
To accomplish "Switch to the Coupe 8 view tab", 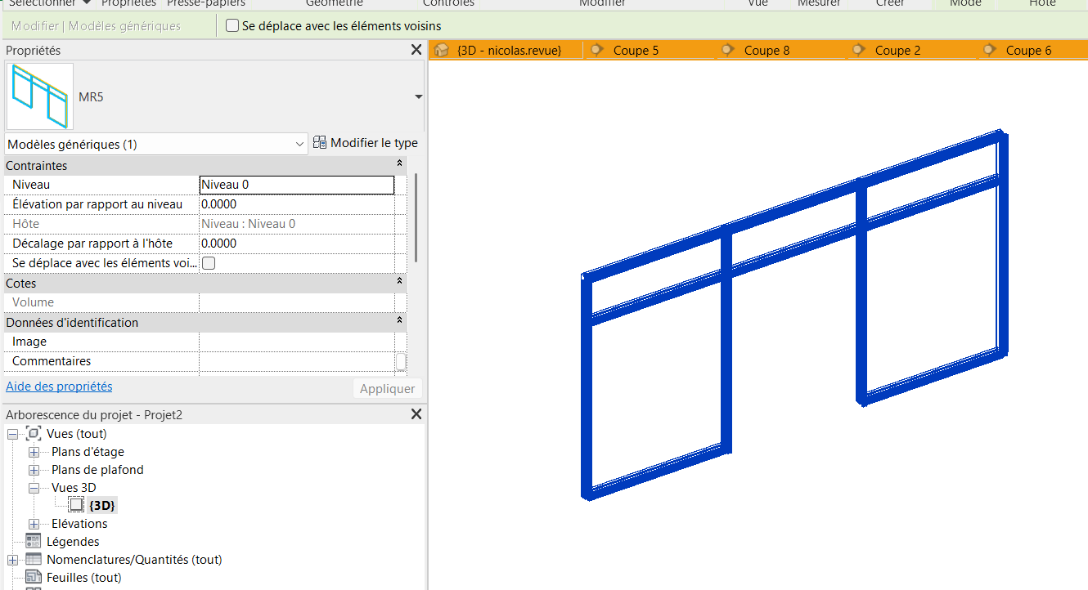I will point(767,51).
